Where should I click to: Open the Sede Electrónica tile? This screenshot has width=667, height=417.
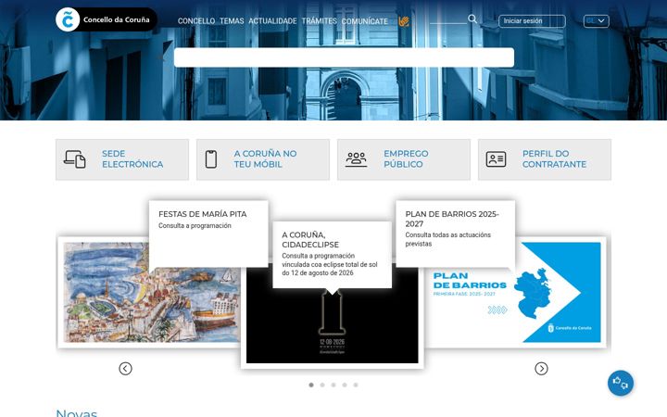pos(122,159)
